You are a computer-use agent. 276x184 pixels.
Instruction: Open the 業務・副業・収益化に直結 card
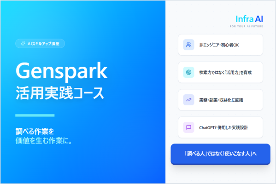click(x=220, y=100)
